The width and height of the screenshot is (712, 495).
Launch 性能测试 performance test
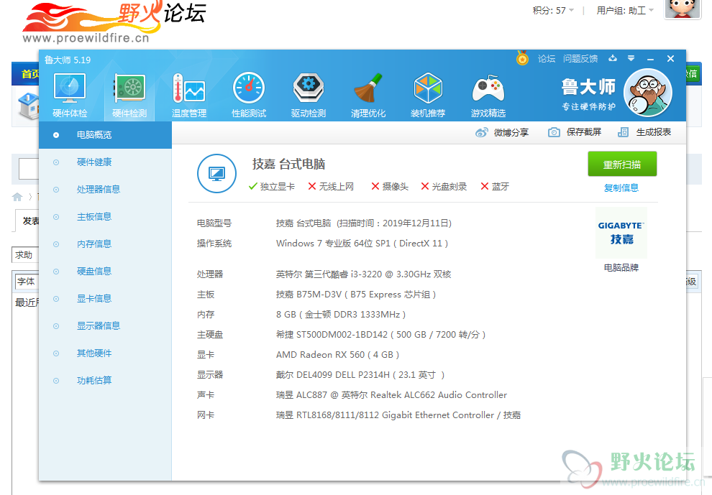tap(249, 96)
